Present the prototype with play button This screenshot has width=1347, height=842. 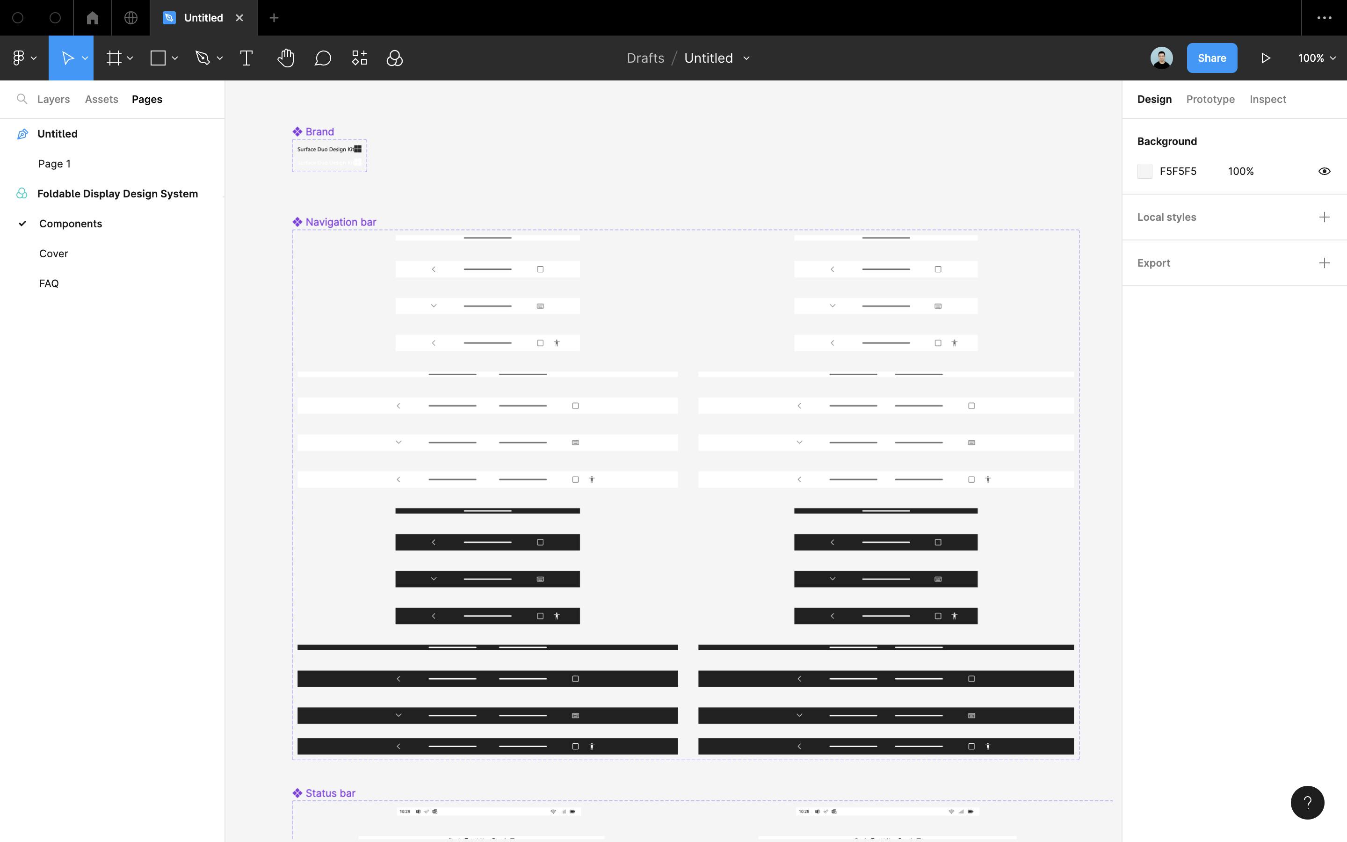[x=1265, y=58]
